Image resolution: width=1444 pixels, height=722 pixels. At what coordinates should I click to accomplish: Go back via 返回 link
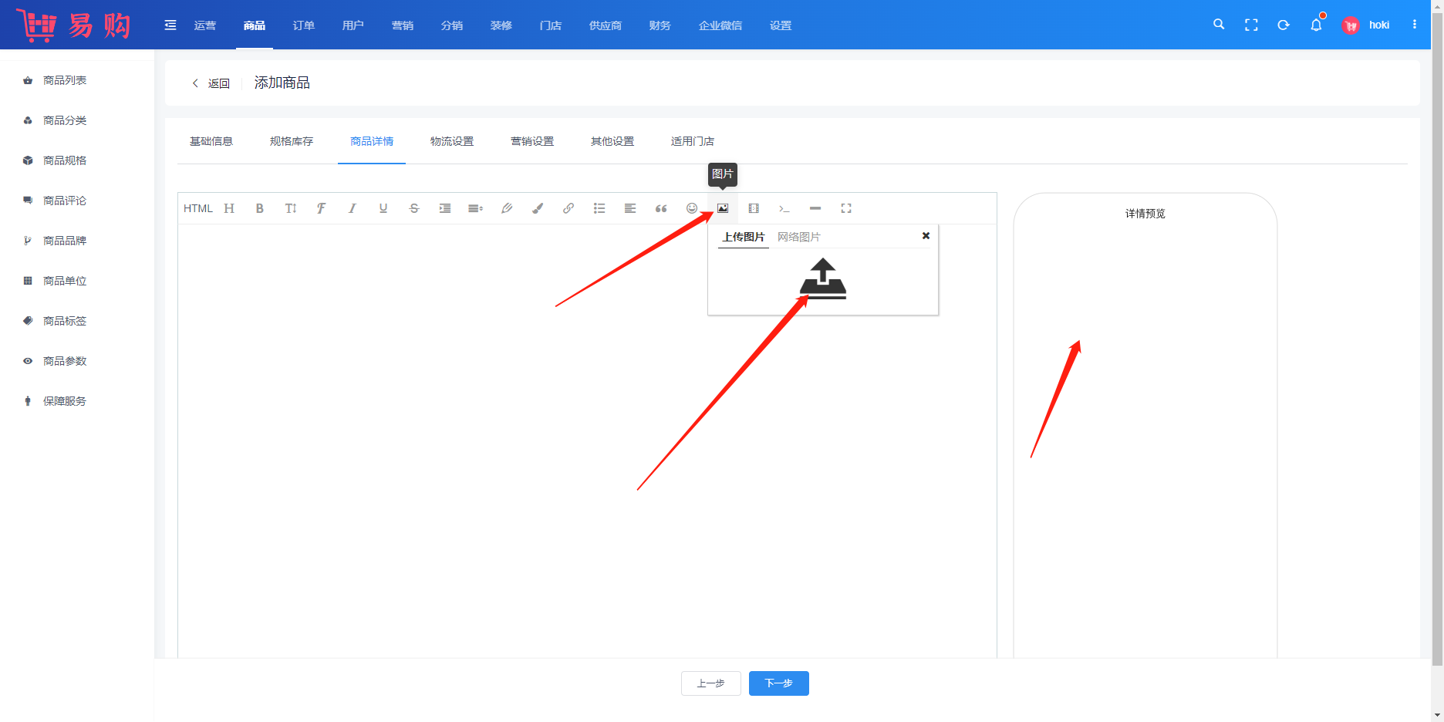[x=211, y=83]
